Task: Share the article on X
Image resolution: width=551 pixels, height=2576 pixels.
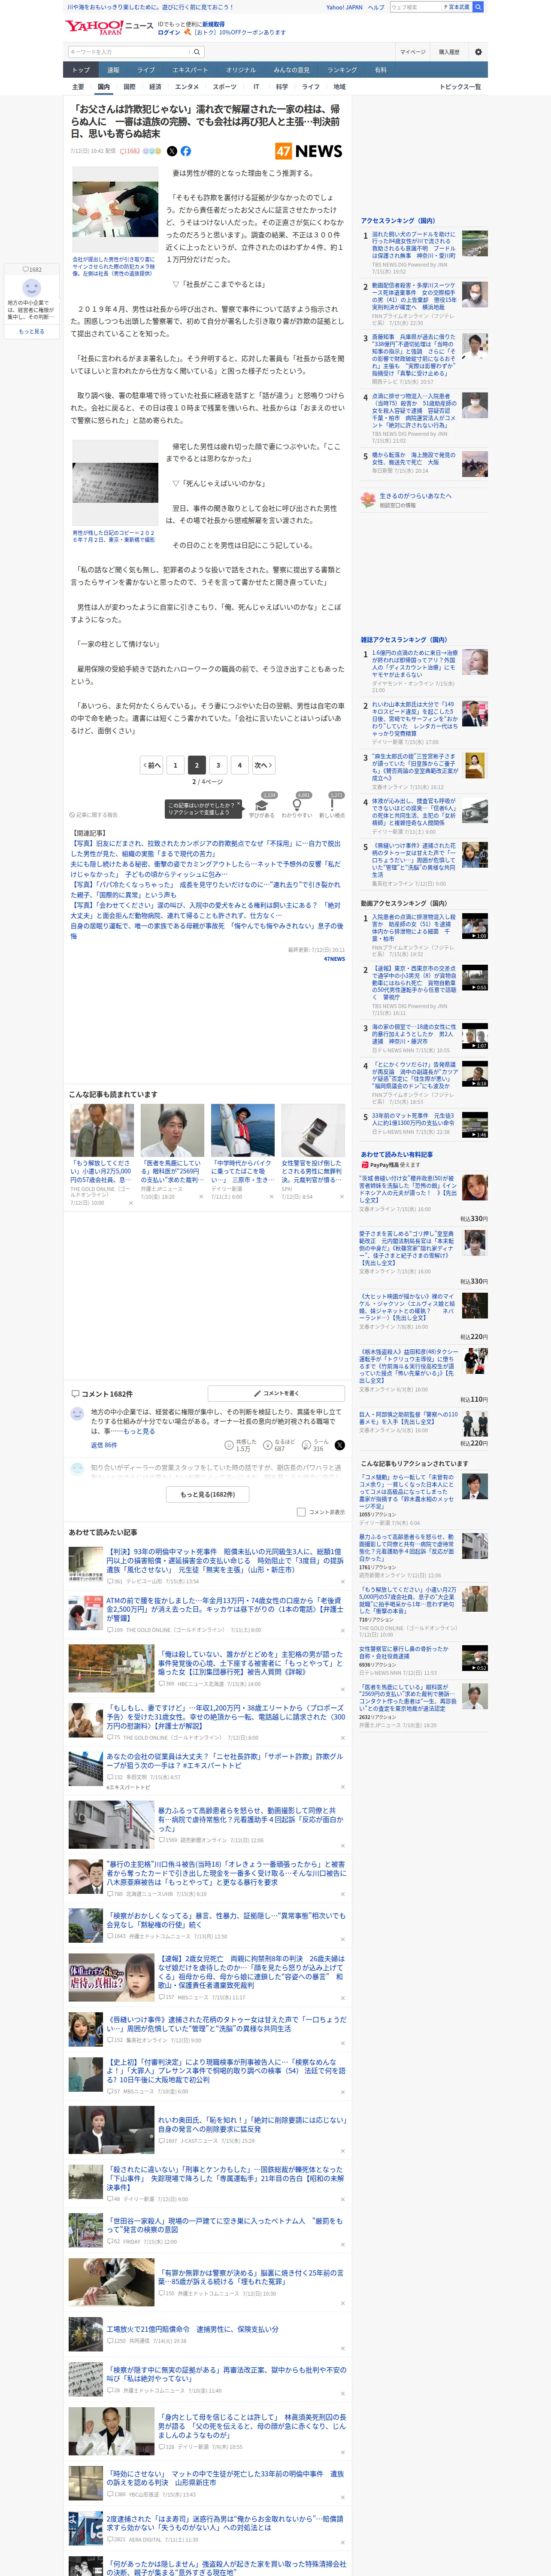Action: 172,151
